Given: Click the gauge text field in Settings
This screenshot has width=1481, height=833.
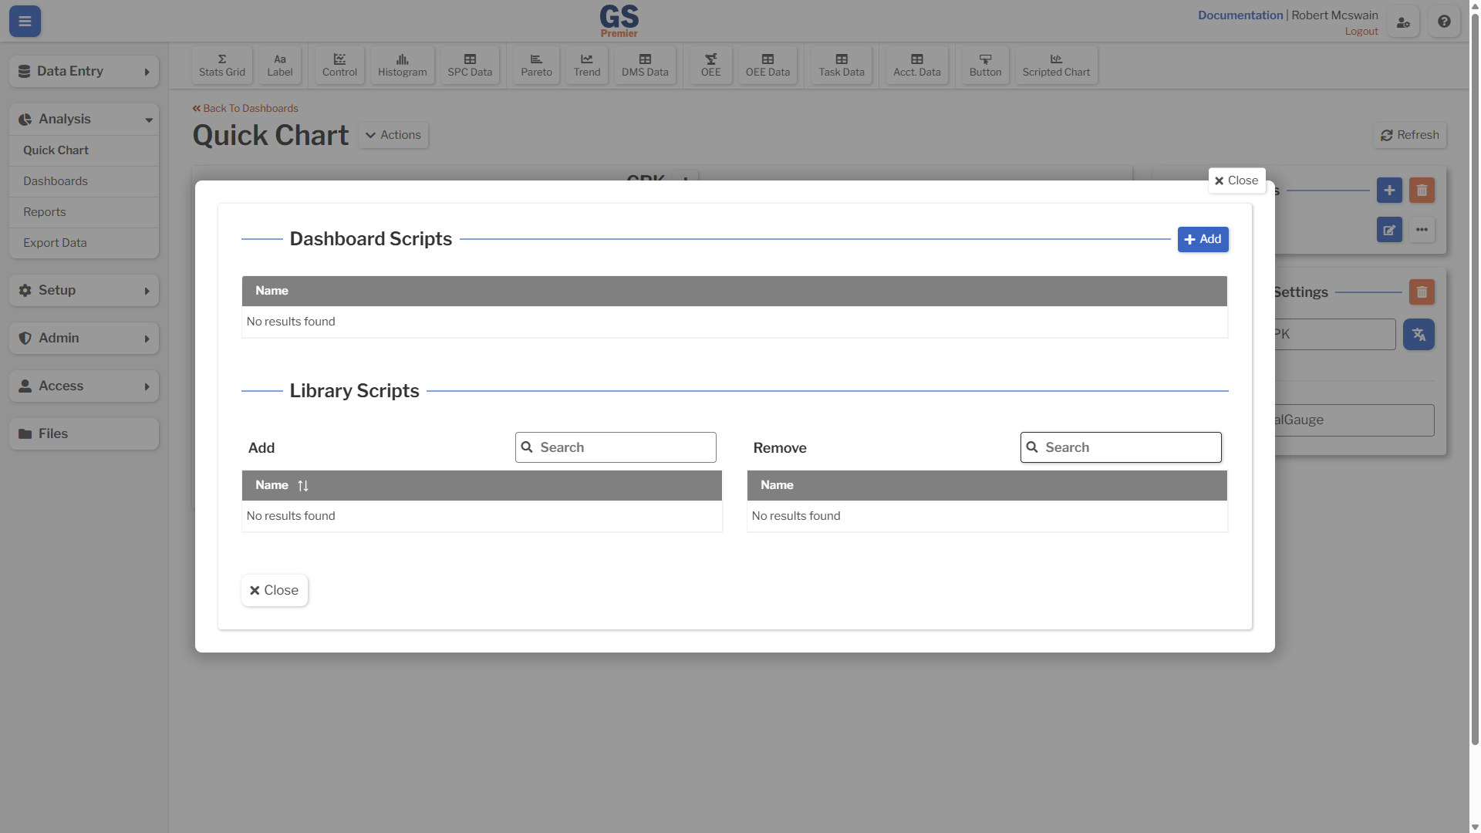Looking at the screenshot, I should click(1353, 420).
